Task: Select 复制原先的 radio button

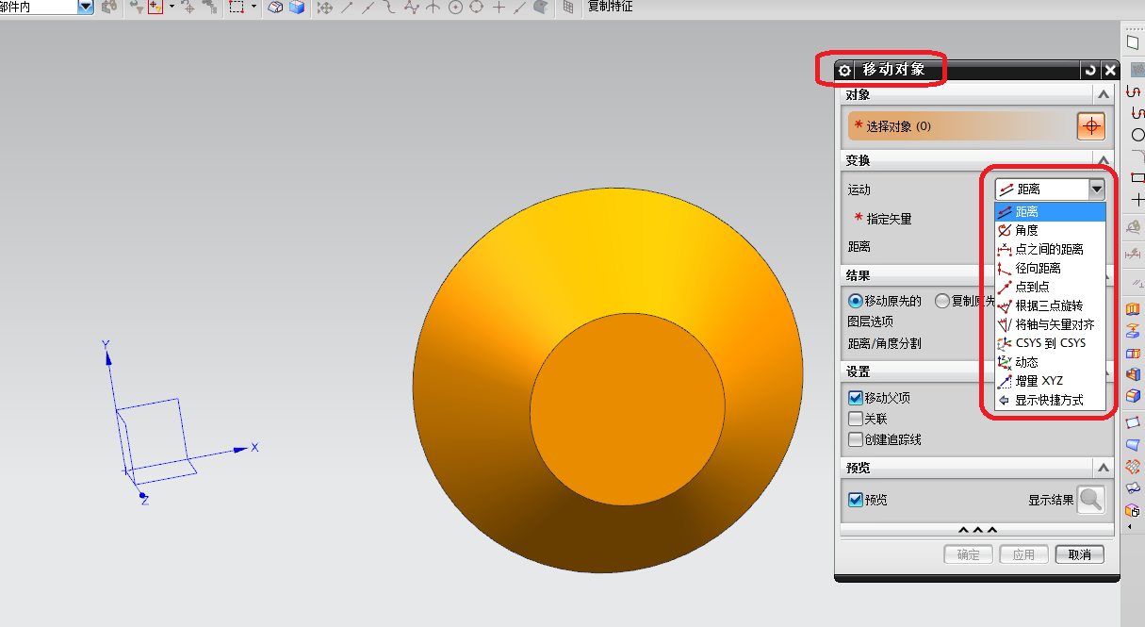Action: (942, 302)
